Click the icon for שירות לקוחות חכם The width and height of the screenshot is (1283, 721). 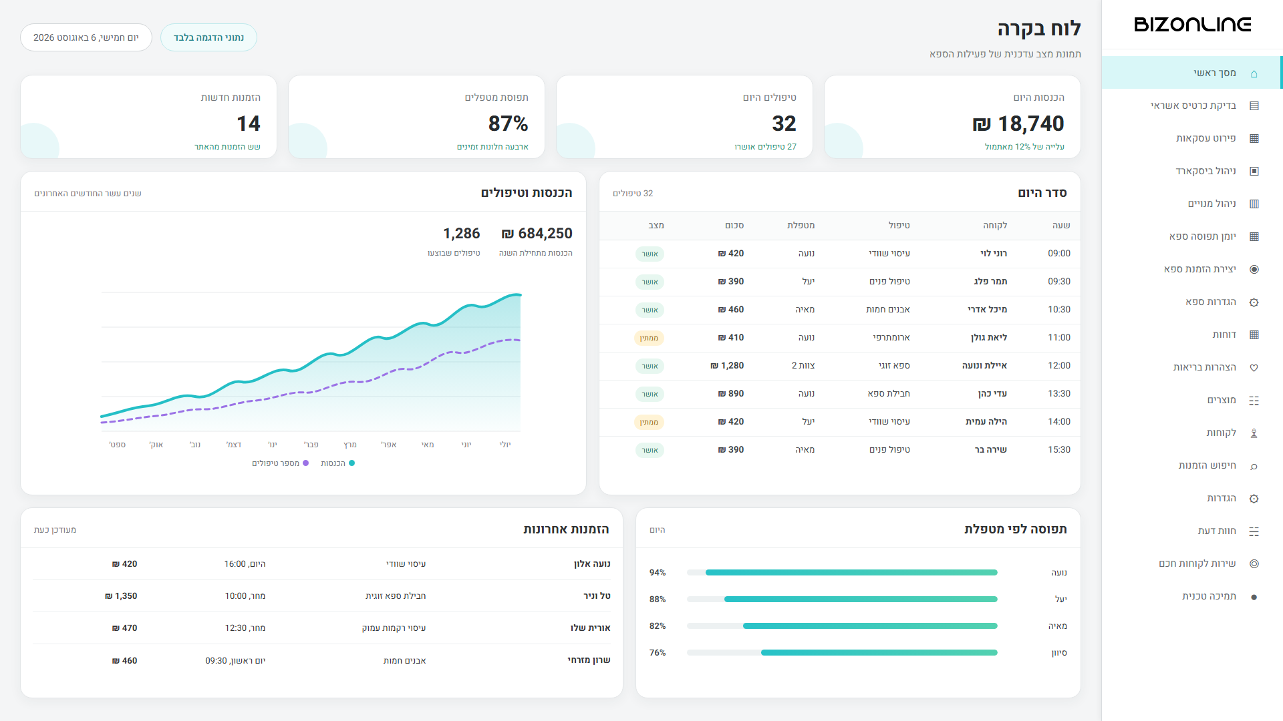(x=1254, y=564)
